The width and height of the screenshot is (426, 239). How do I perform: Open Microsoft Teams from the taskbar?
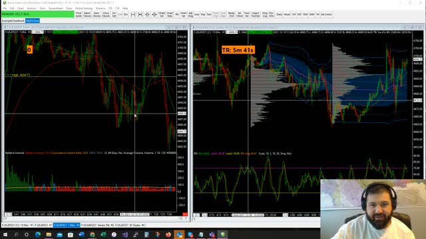[x=212, y=234]
